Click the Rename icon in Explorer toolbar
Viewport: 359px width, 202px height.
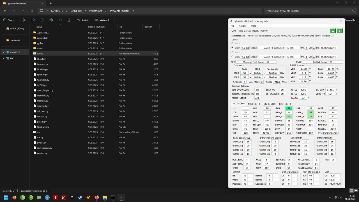(51, 20)
